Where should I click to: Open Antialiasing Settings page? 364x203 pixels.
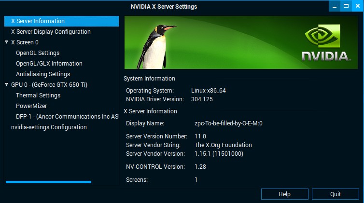click(x=43, y=74)
